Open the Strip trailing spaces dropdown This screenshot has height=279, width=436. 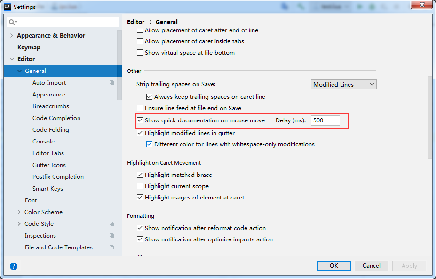344,84
